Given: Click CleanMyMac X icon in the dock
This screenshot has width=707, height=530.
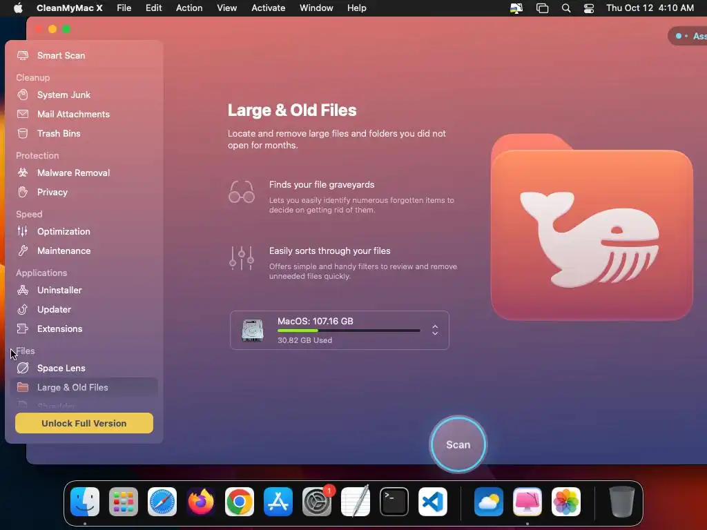Looking at the screenshot, I should pos(527,502).
